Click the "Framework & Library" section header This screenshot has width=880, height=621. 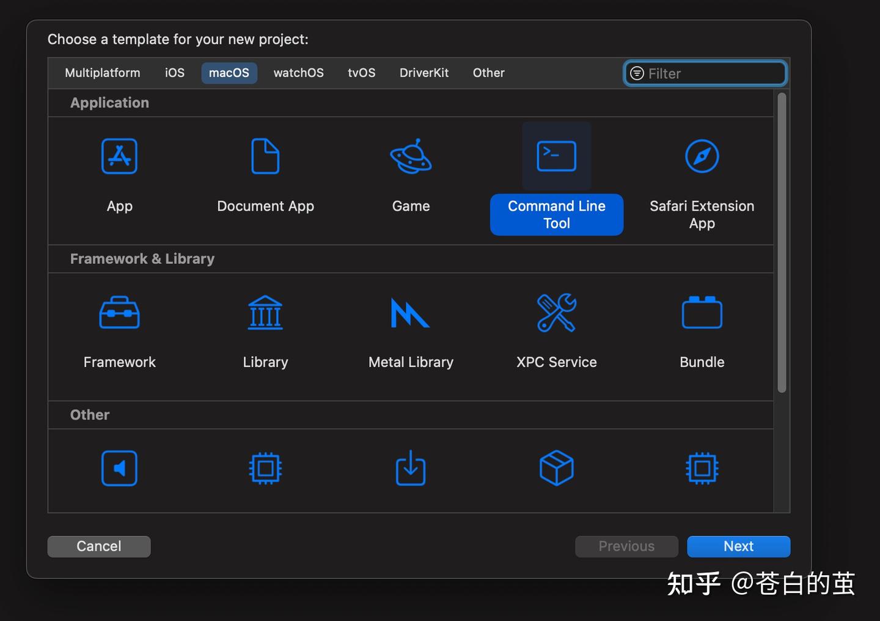pos(142,259)
